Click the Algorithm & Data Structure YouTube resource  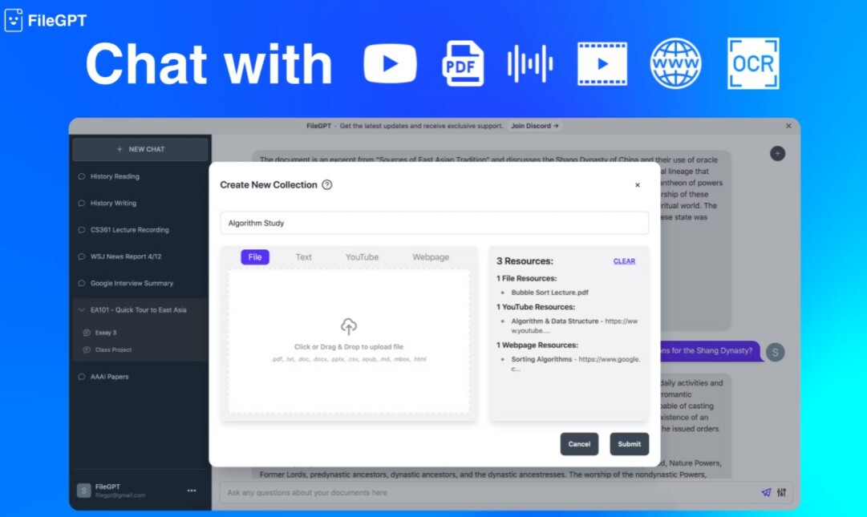point(574,326)
